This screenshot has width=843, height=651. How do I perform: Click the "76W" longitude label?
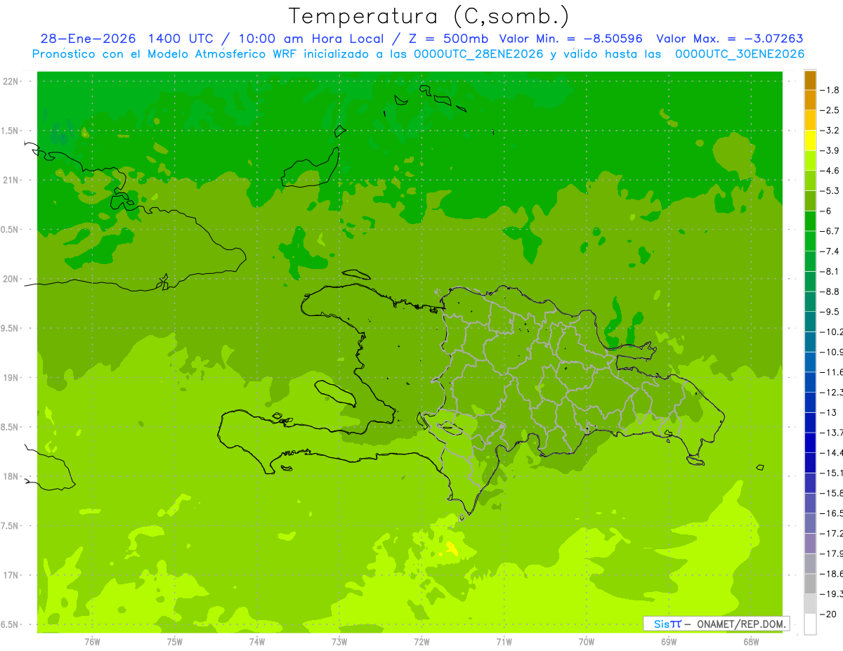click(x=92, y=642)
